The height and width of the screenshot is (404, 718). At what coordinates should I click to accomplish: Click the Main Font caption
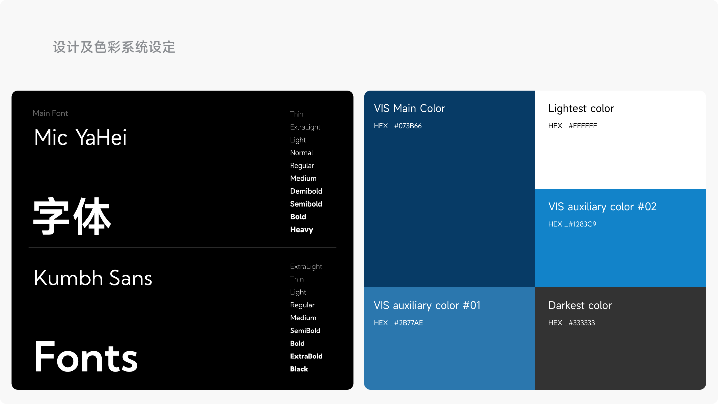(50, 113)
